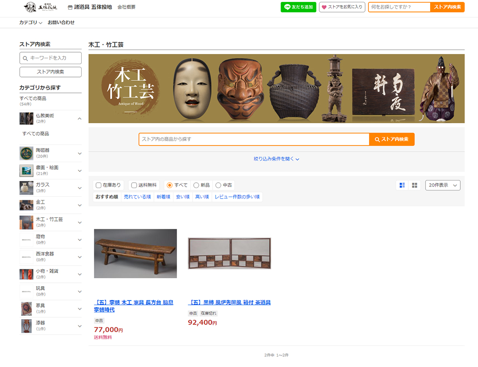Add store to favorites with heart button

(x=342, y=7)
